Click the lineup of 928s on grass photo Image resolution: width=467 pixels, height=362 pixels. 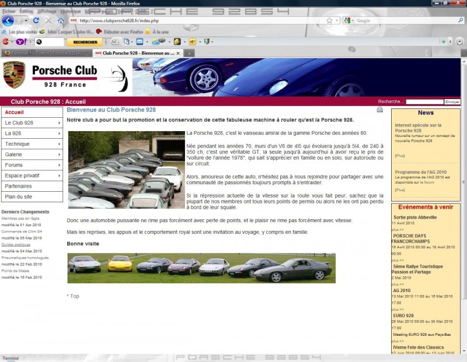[201, 268]
